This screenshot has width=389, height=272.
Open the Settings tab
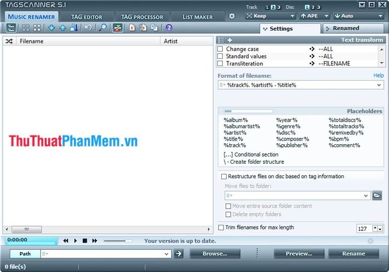[x=290, y=29]
